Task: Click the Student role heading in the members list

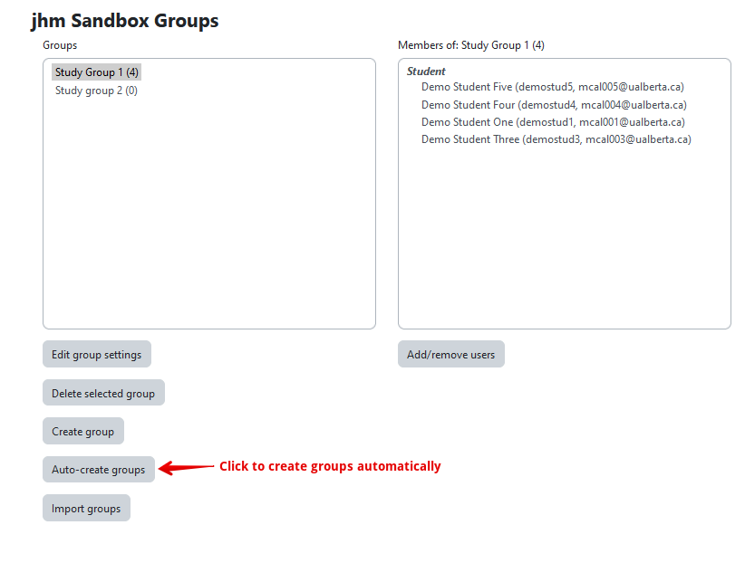Action: (x=426, y=72)
